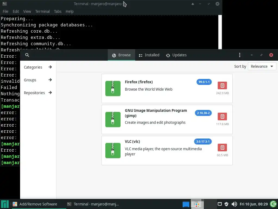The height and width of the screenshot is (209, 278).
Task: Remove GIMP using its red trash button
Action: tap(222, 116)
